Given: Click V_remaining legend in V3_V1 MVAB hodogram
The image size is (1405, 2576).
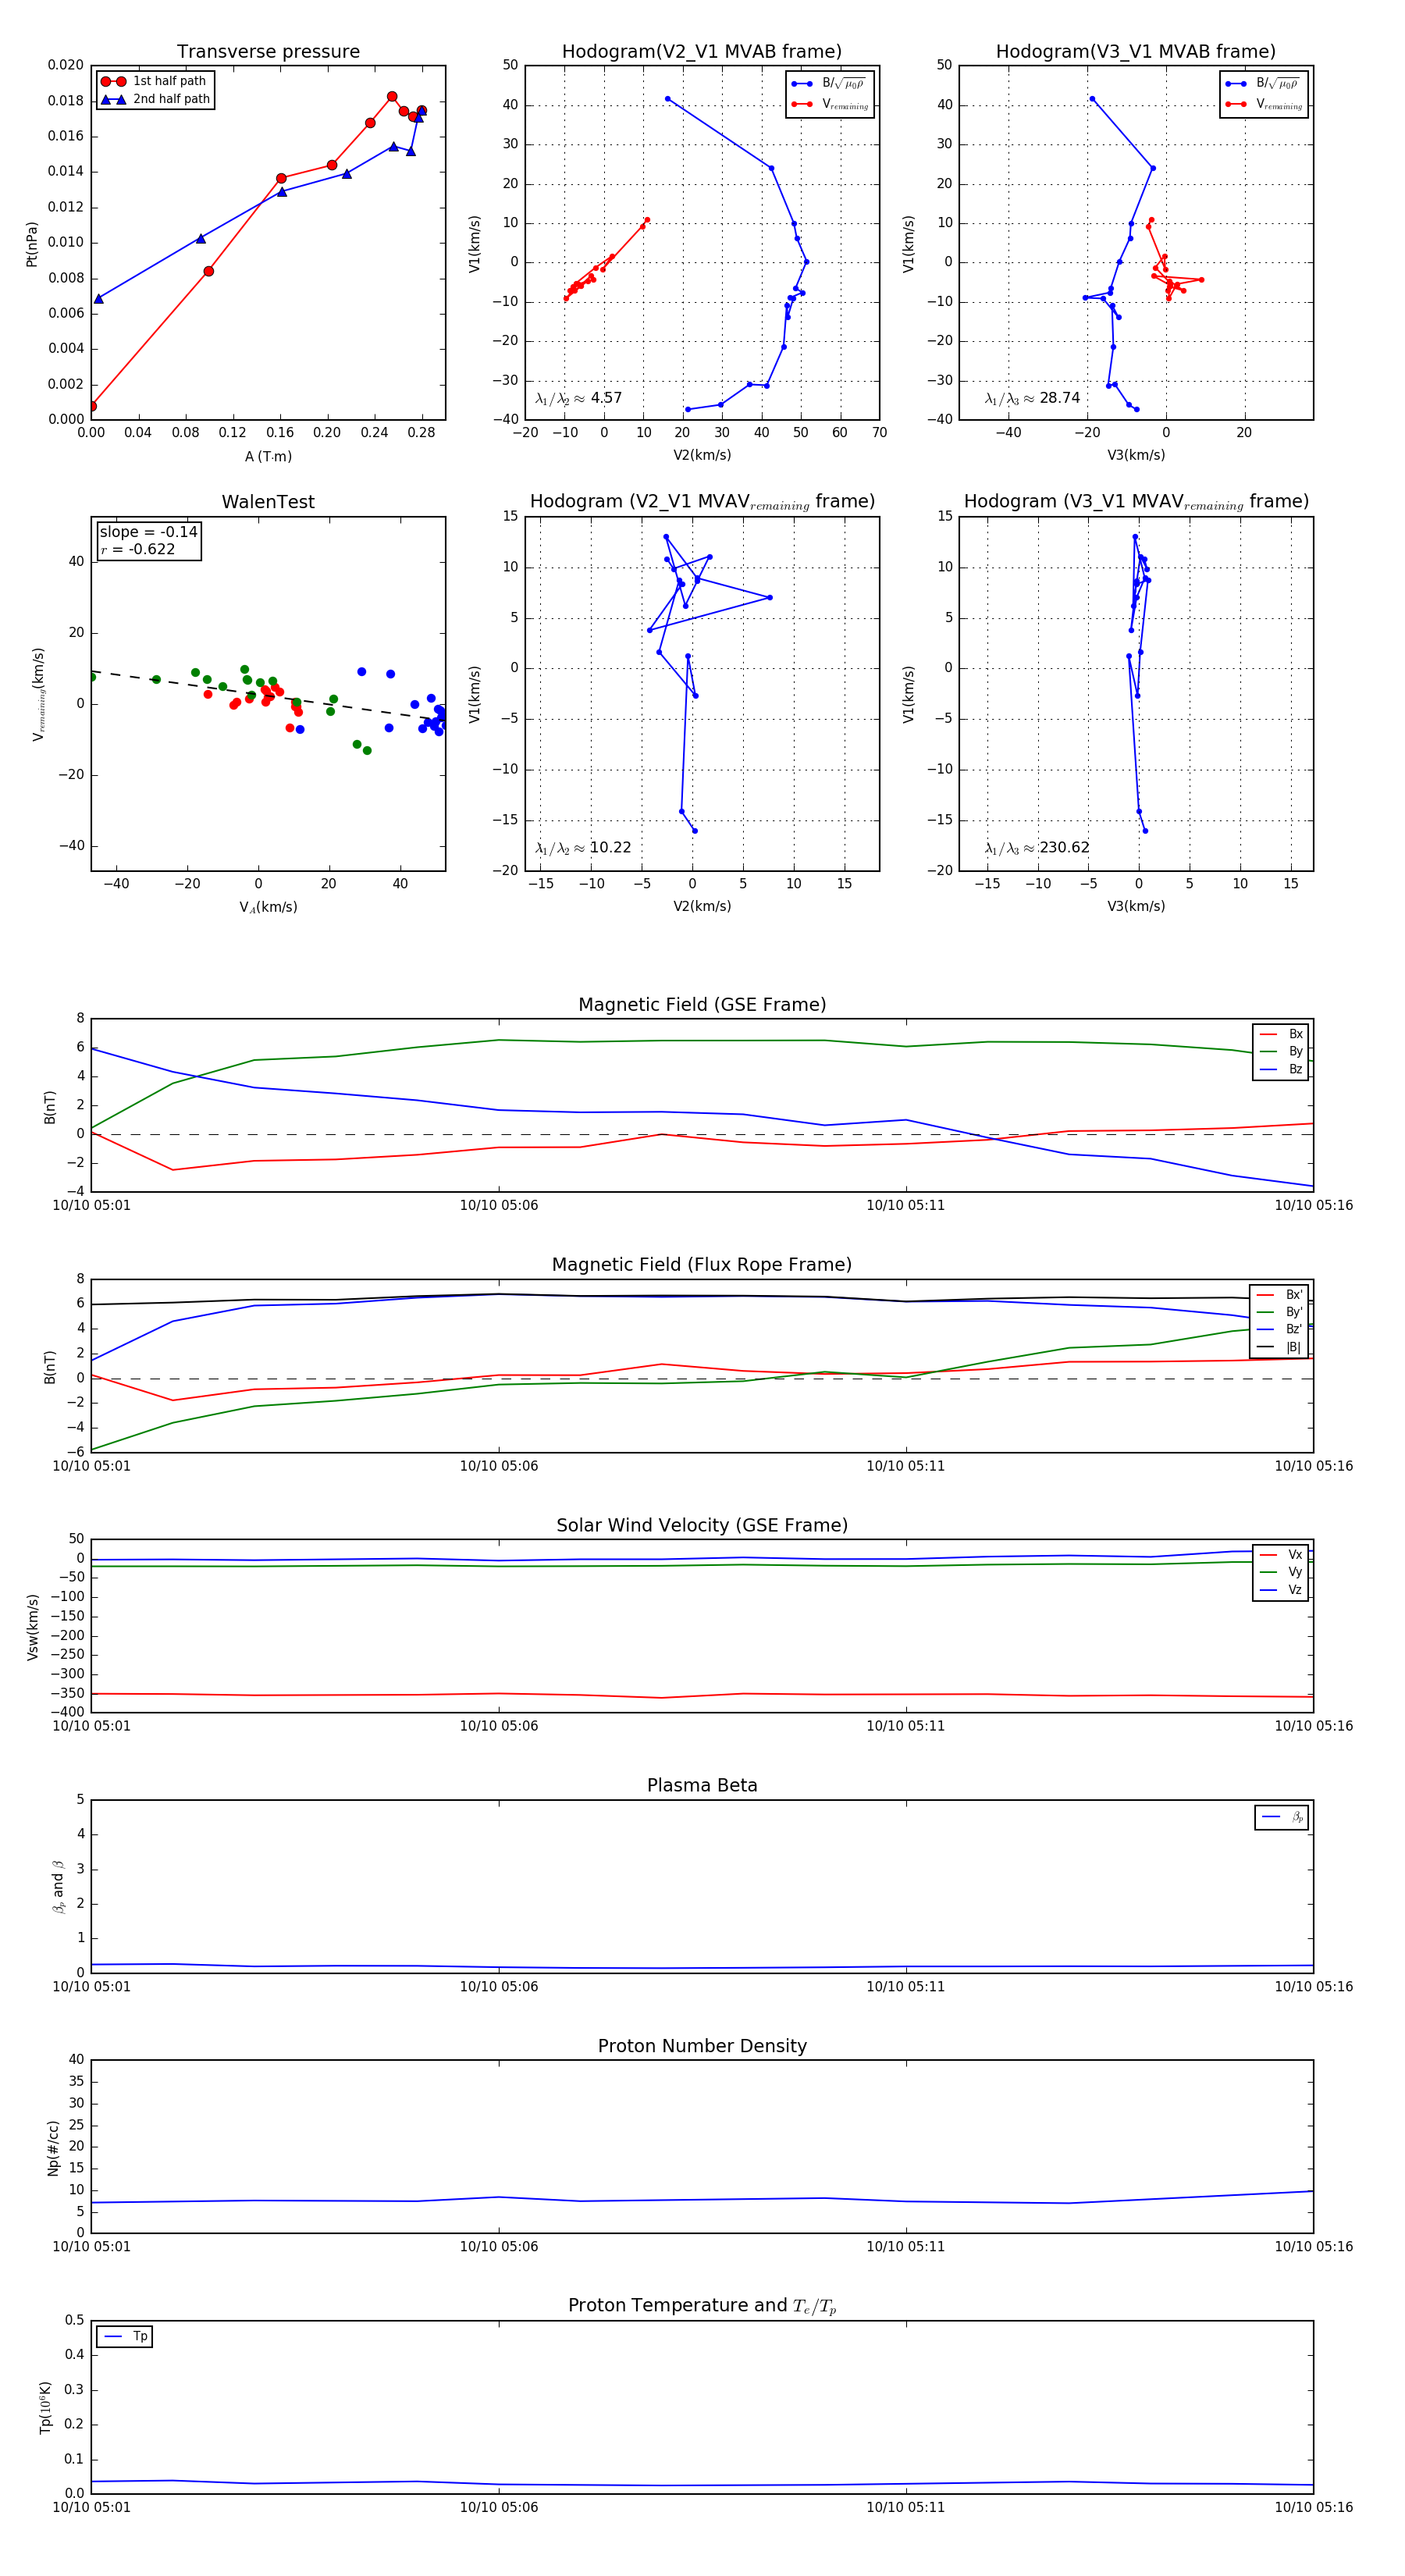Looking at the screenshot, I should 1264,104.
